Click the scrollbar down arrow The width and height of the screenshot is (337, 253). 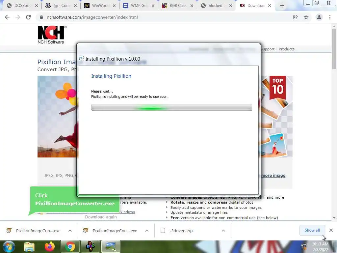point(334,218)
